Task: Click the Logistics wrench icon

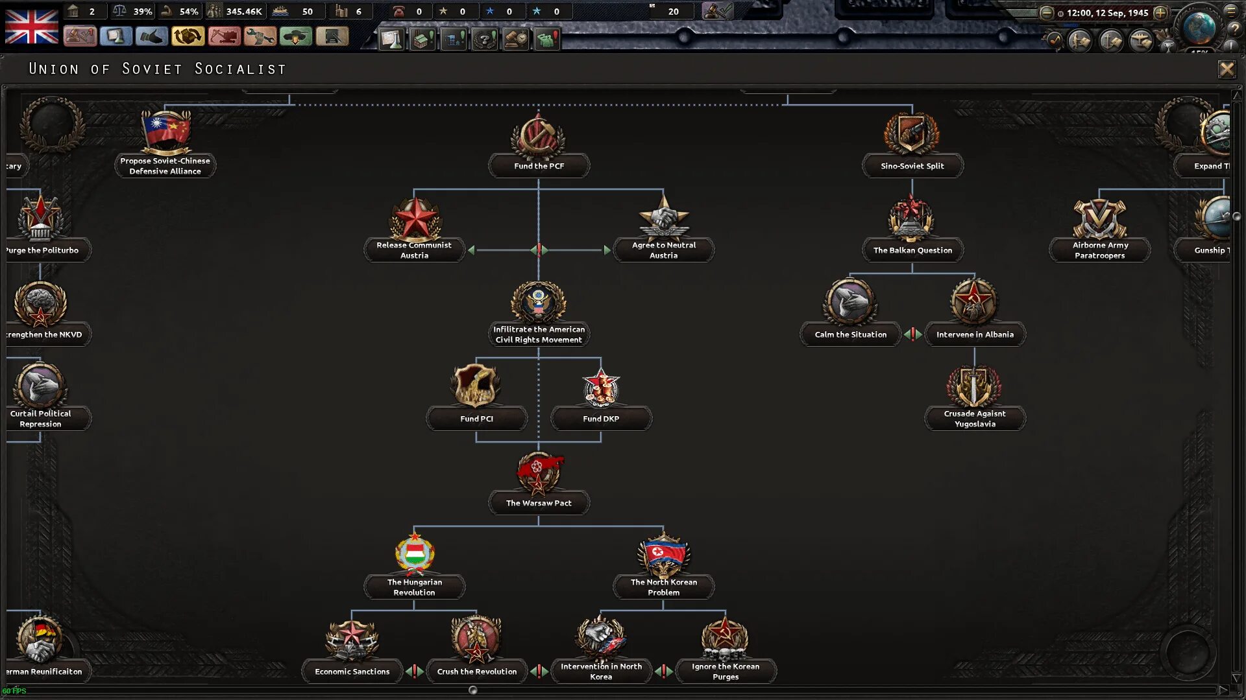Action: point(260,37)
